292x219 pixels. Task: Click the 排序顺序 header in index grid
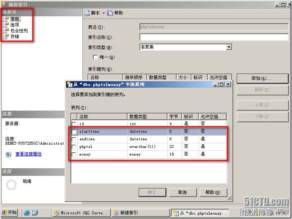pos(135,77)
